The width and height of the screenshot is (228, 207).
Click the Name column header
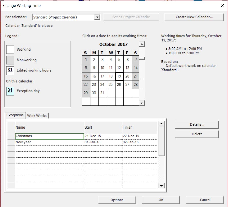(50, 127)
